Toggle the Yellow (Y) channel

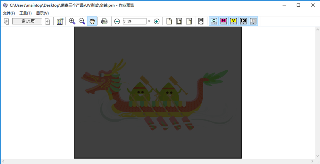(233, 21)
